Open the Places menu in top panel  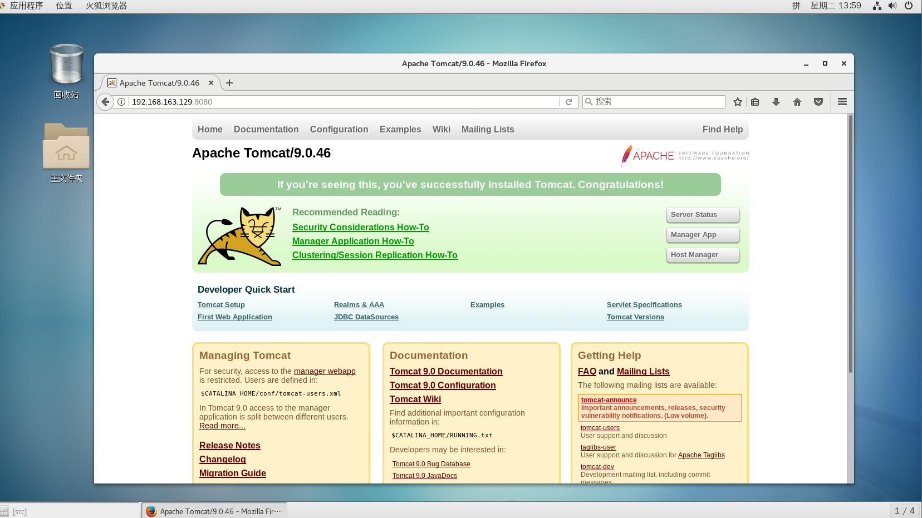click(x=64, y=6)
